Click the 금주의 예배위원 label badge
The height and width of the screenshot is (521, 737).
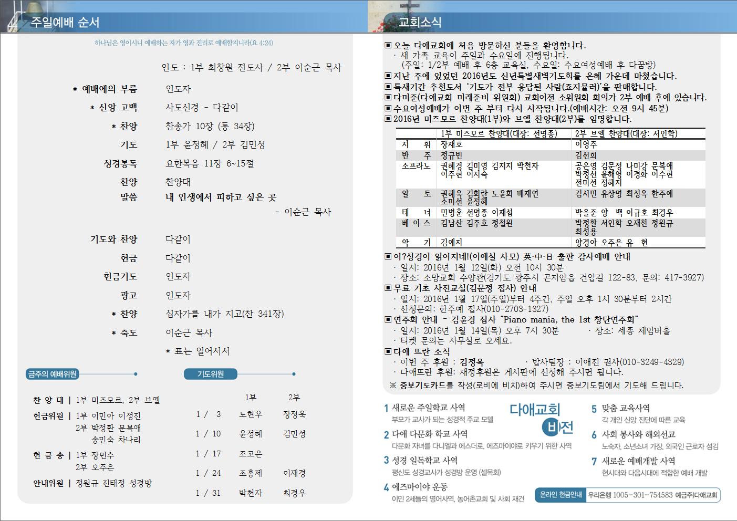click(x=53, y=374)
